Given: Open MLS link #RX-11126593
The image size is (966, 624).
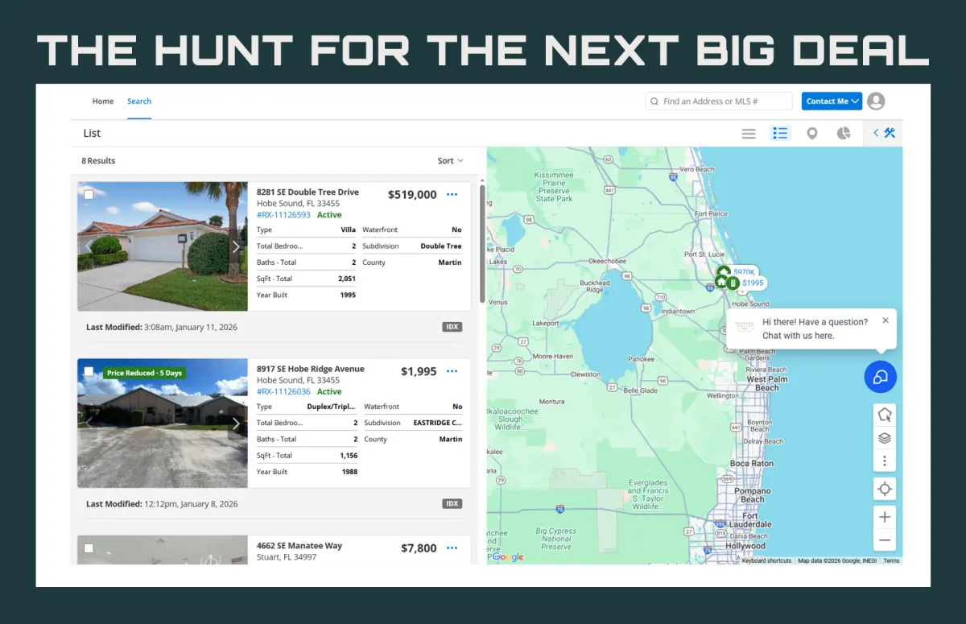Looking at the screenshot, I should [x=283, y=215].
